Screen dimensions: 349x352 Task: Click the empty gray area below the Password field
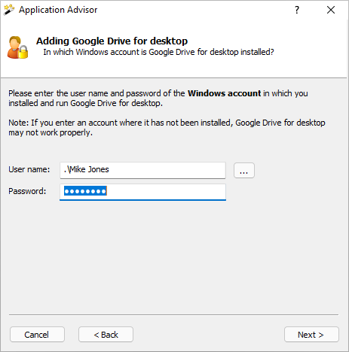174,256
